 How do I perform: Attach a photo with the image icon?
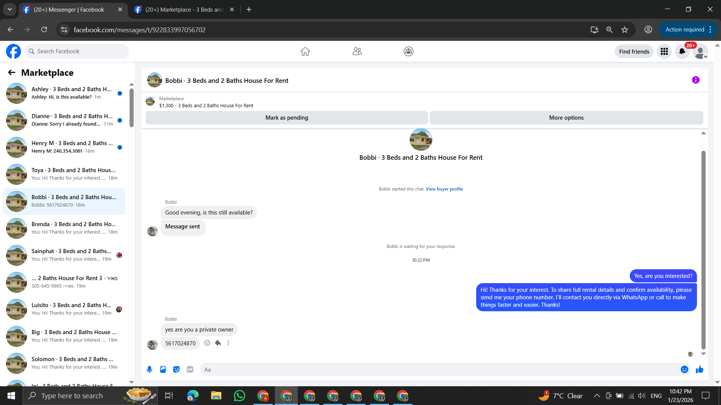(163, 369)
